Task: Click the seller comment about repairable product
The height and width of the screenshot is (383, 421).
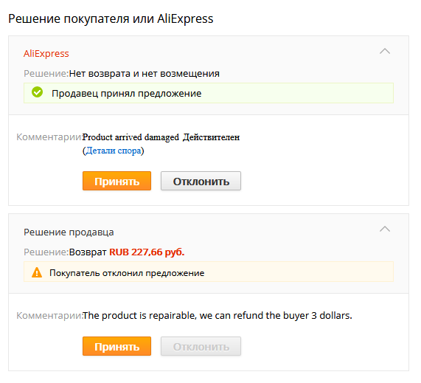Action: (218, 315)
